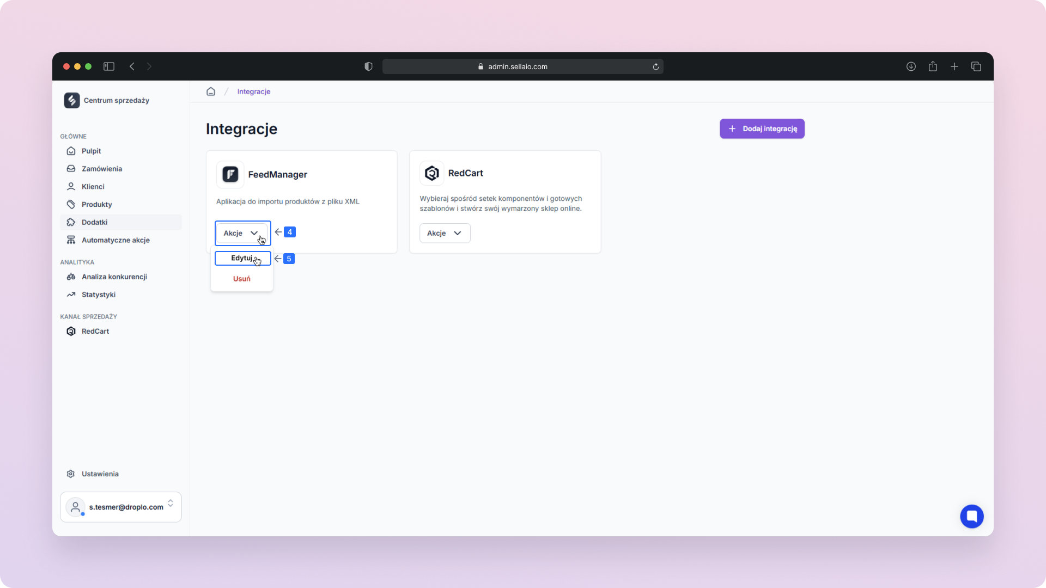Select Produkty in the sidebar
This screenshot has width=1046, height=588.
coord(121,204)
